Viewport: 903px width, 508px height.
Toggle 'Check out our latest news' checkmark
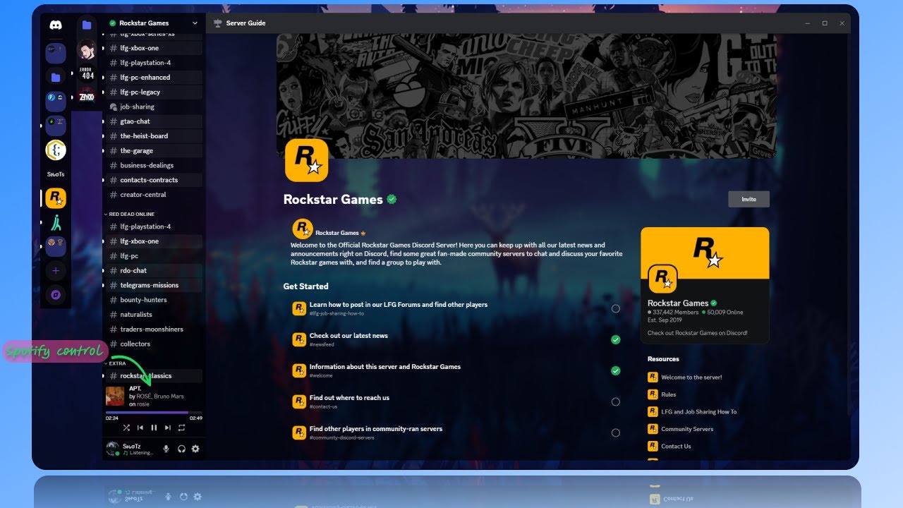click(616, 339)
